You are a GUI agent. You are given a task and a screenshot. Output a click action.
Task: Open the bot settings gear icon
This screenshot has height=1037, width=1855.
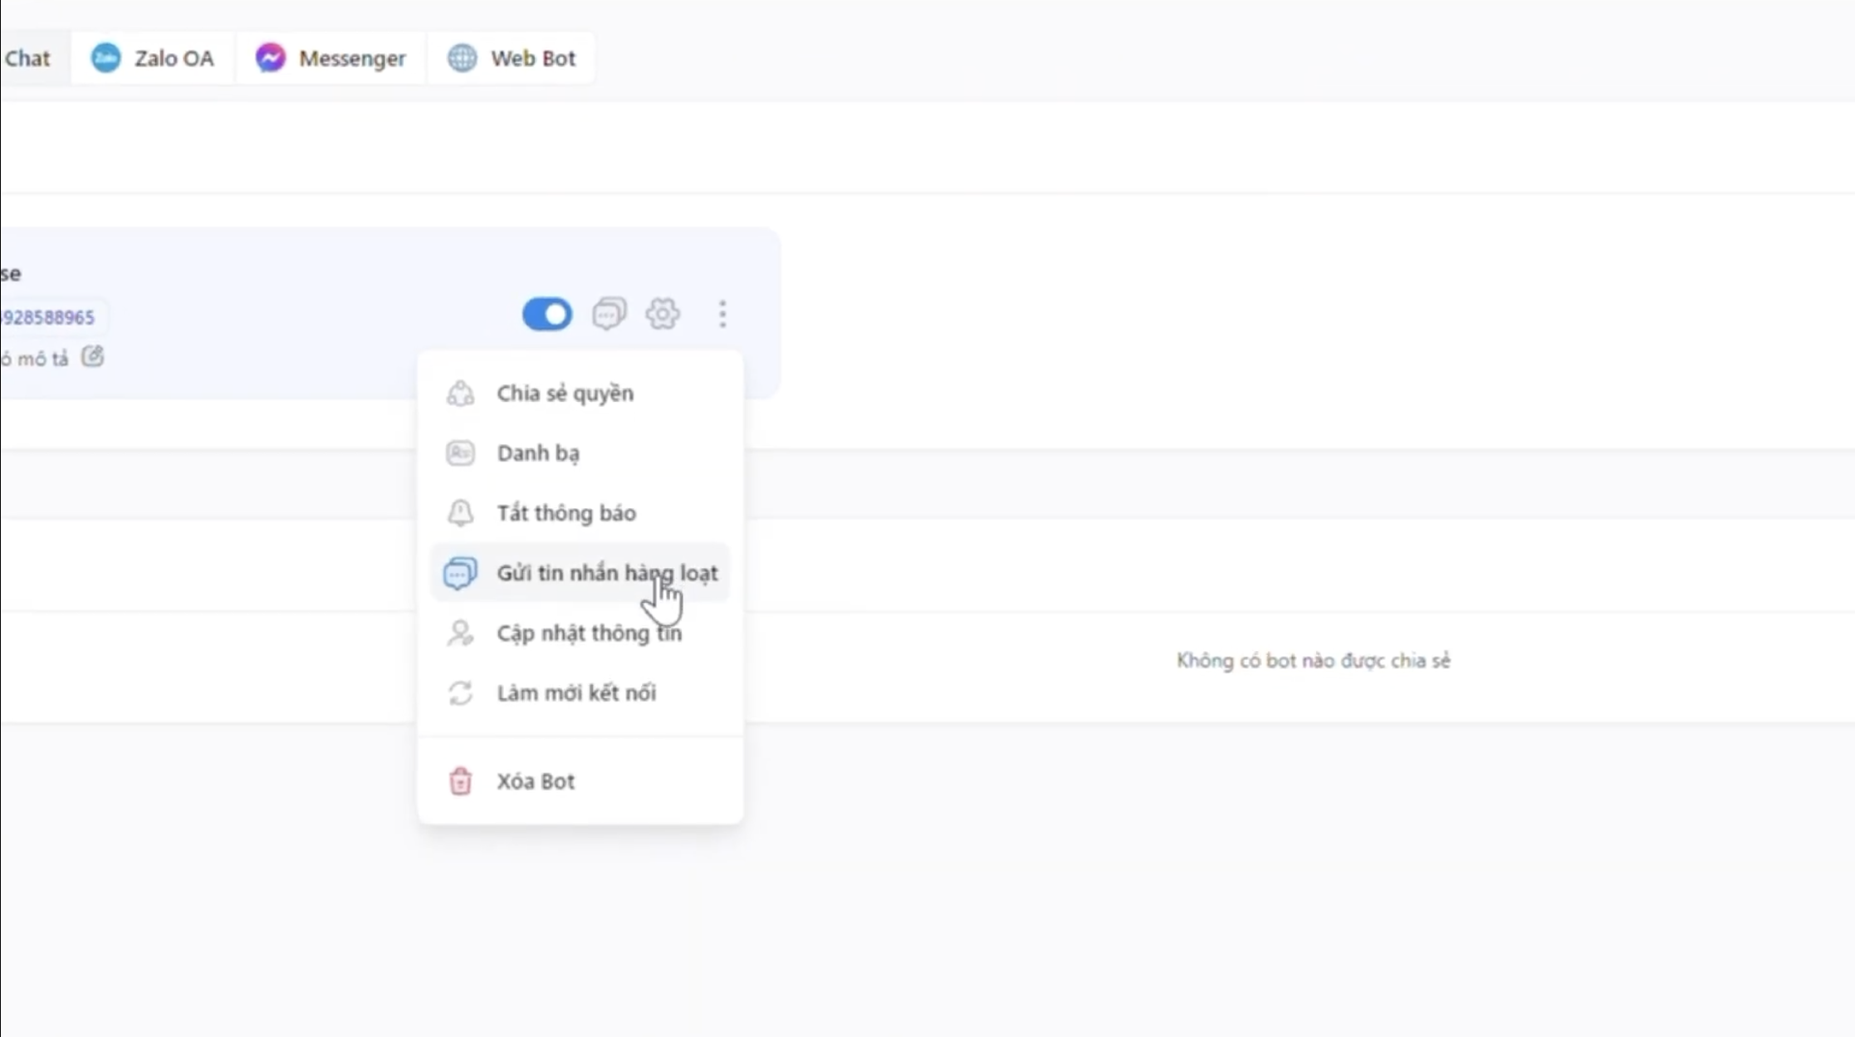[x=663, y=314]
